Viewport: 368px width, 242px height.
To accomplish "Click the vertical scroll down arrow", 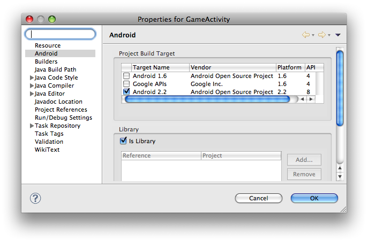I will point(340,176).
